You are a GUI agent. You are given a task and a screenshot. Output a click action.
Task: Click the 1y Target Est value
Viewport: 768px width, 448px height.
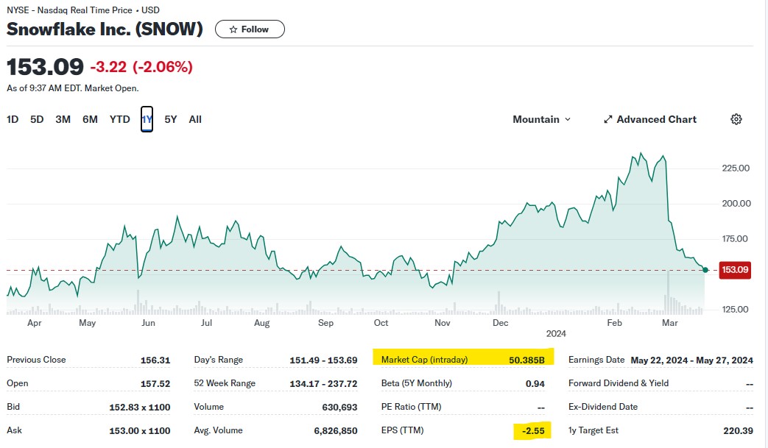click(737, 430)
